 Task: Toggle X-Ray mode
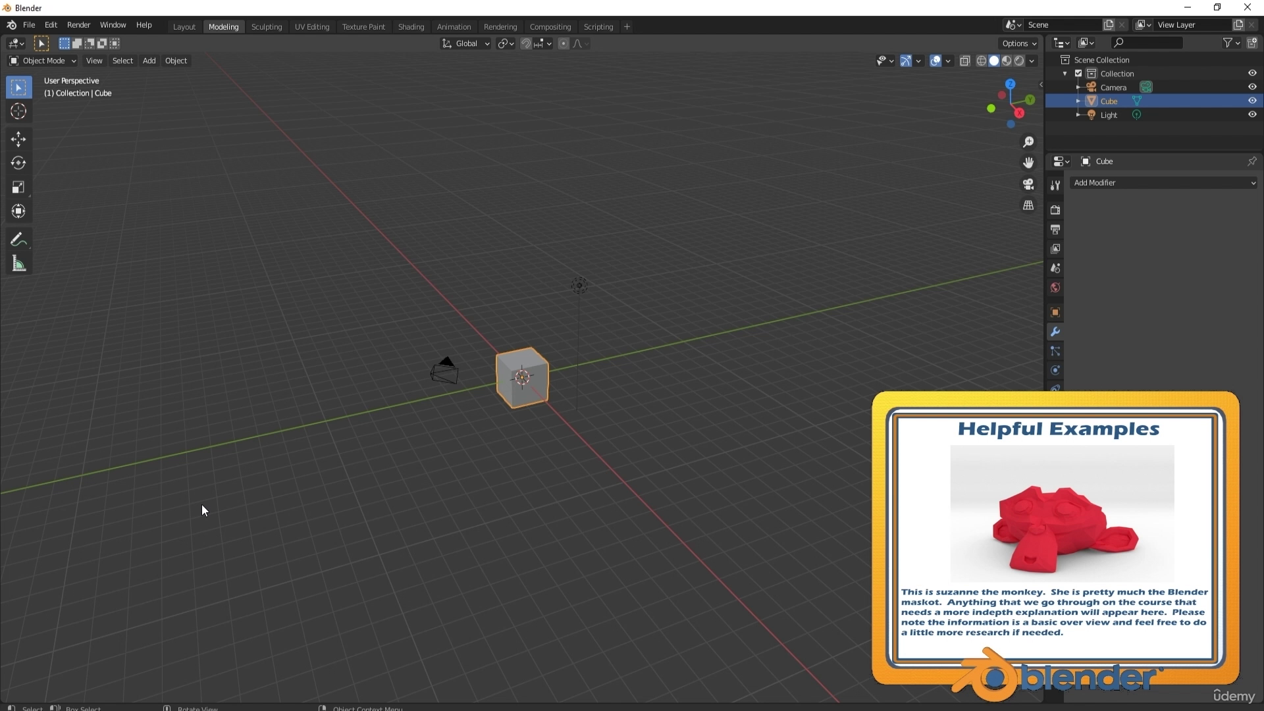click(965, 61)
